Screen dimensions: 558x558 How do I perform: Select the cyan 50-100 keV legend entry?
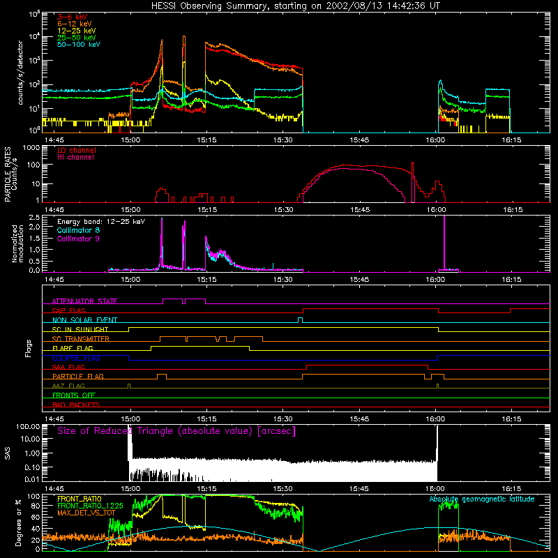point(79,45)
